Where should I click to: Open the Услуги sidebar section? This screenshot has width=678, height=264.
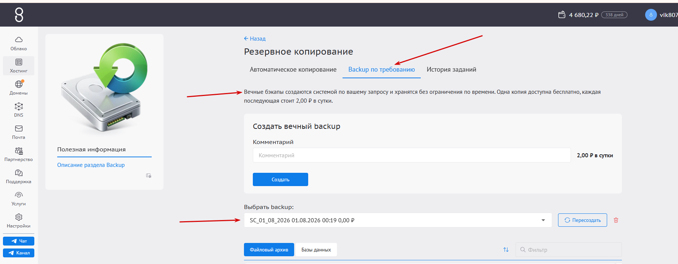tap(19, 199)
